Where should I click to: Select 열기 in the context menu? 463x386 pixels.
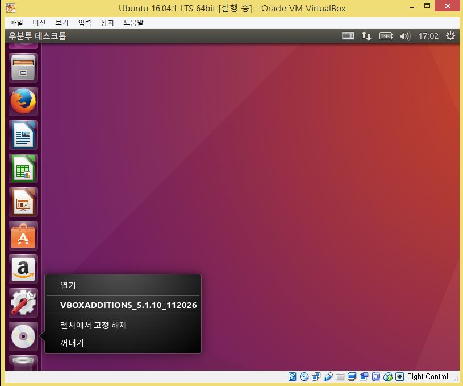[x=68, y=286]
